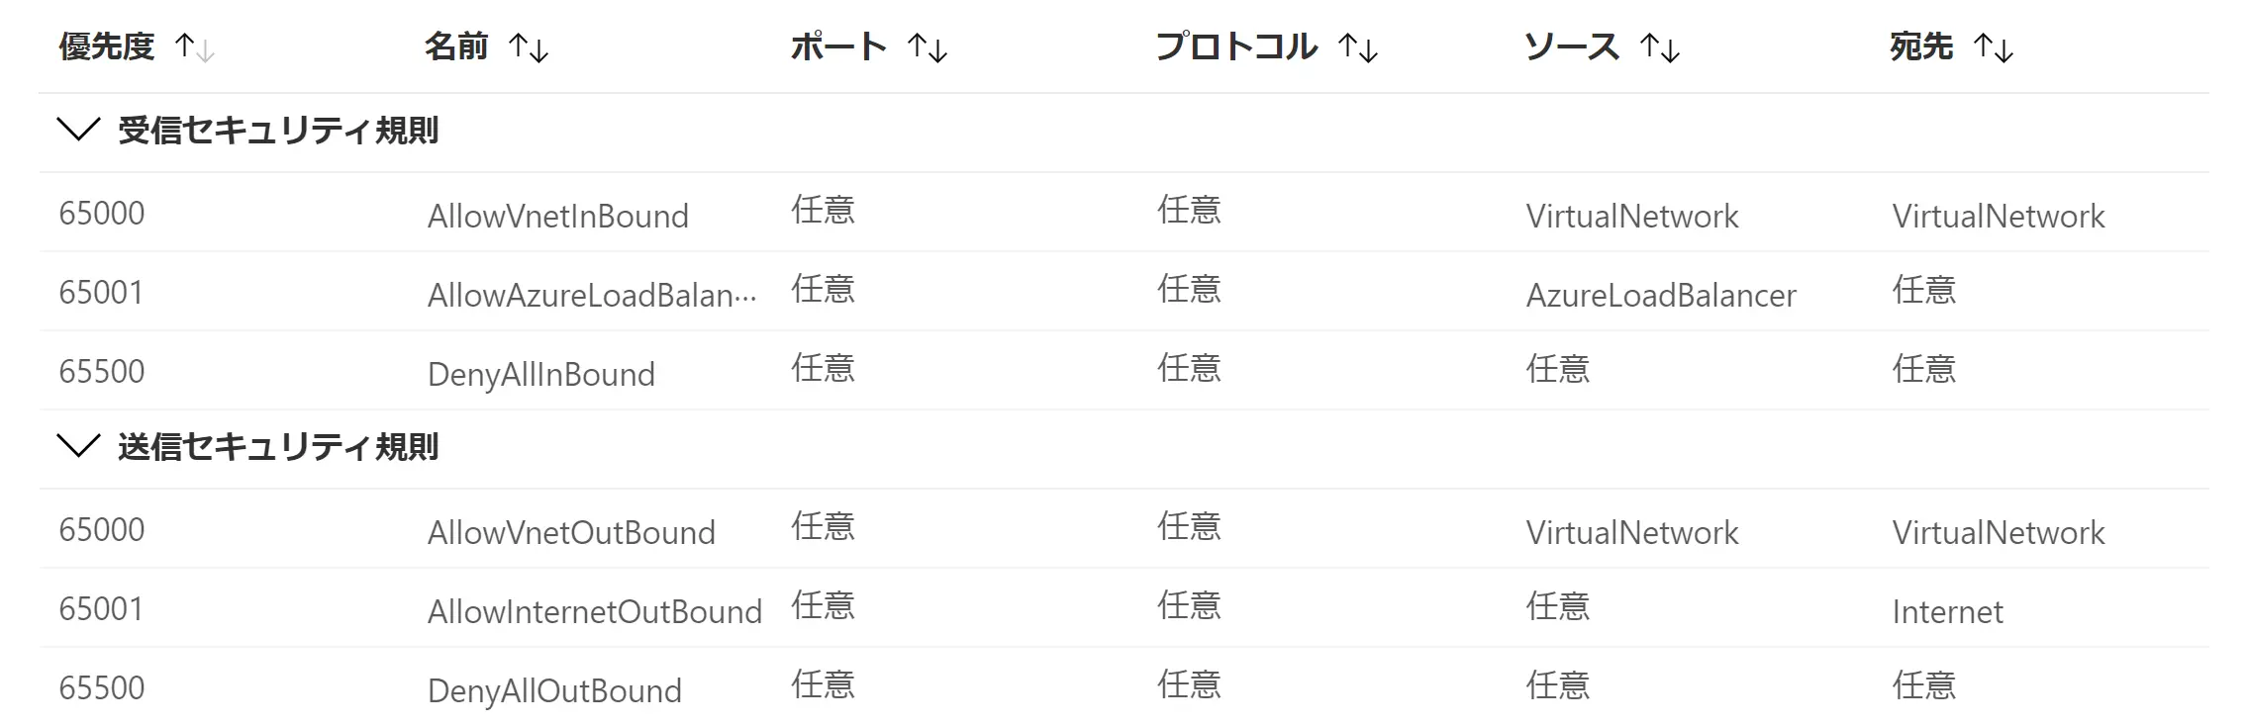Open the AllowAzureLoadBalan… inbound rule

click(592, 295)
